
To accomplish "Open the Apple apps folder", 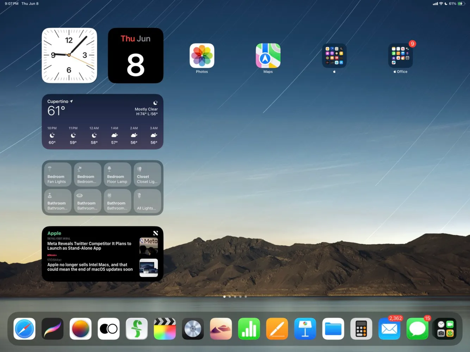I will point(334,56).
